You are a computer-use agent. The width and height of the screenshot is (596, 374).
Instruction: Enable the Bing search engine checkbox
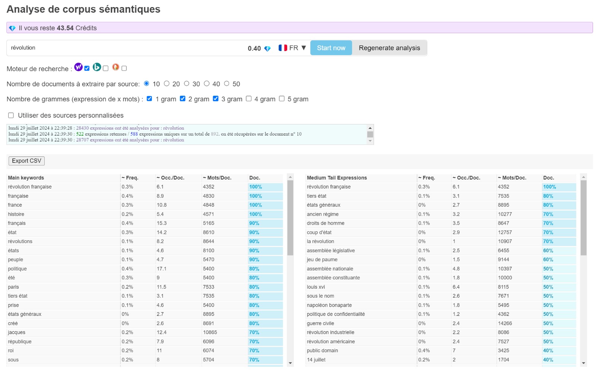point(105,68)
